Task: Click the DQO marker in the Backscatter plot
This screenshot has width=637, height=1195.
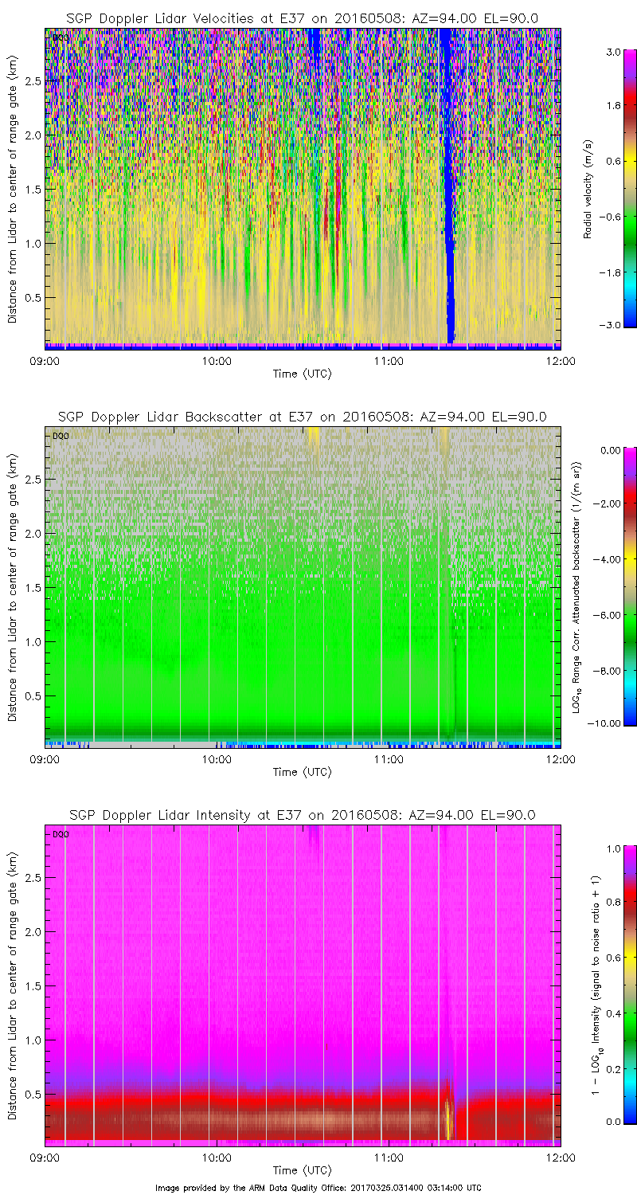Action: pyautogui.click(x=59, y=436)
